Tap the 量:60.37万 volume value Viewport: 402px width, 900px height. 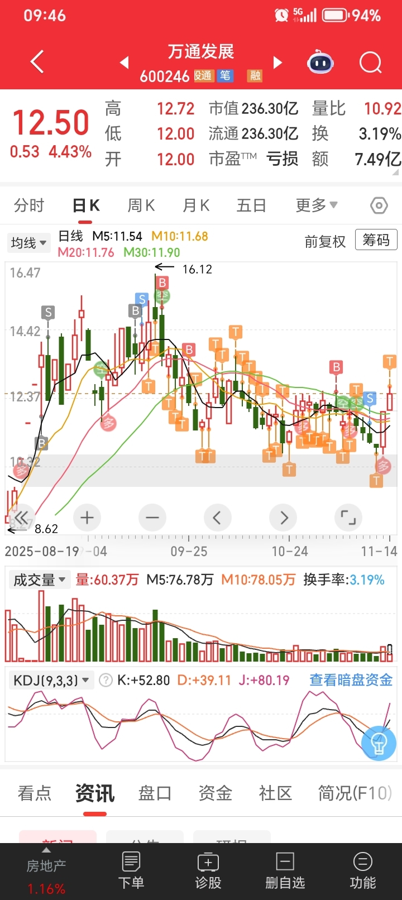click(x=107, y=580)
